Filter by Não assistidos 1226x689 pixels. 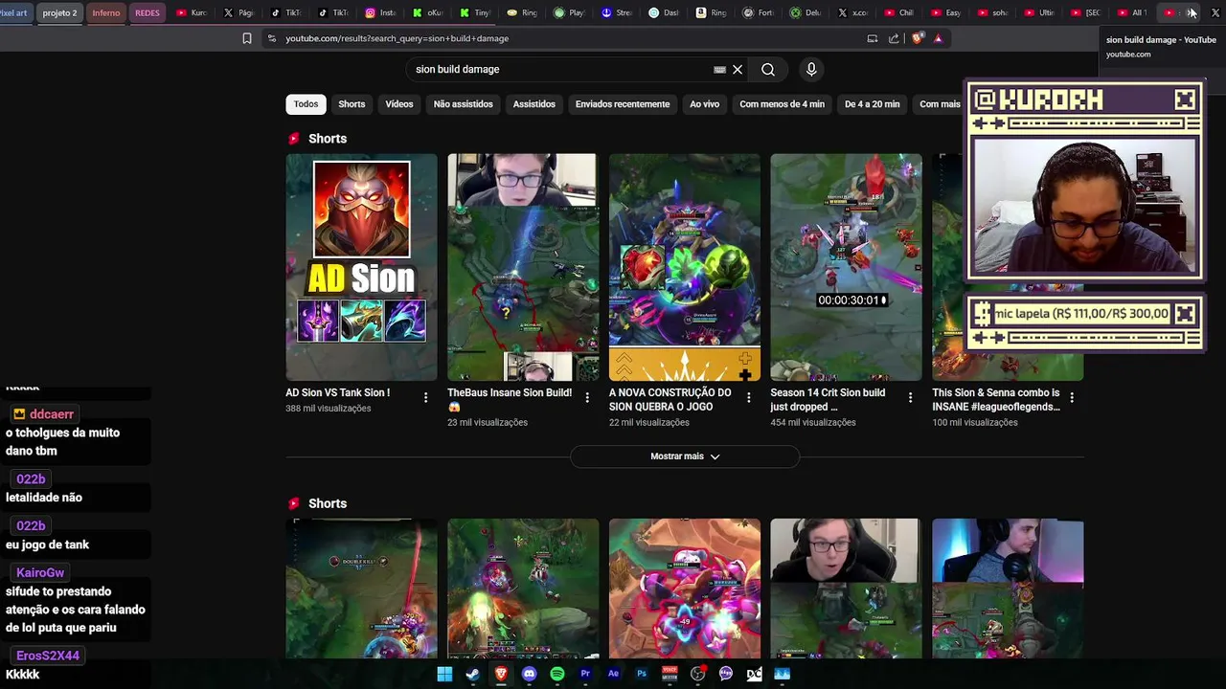463,104
